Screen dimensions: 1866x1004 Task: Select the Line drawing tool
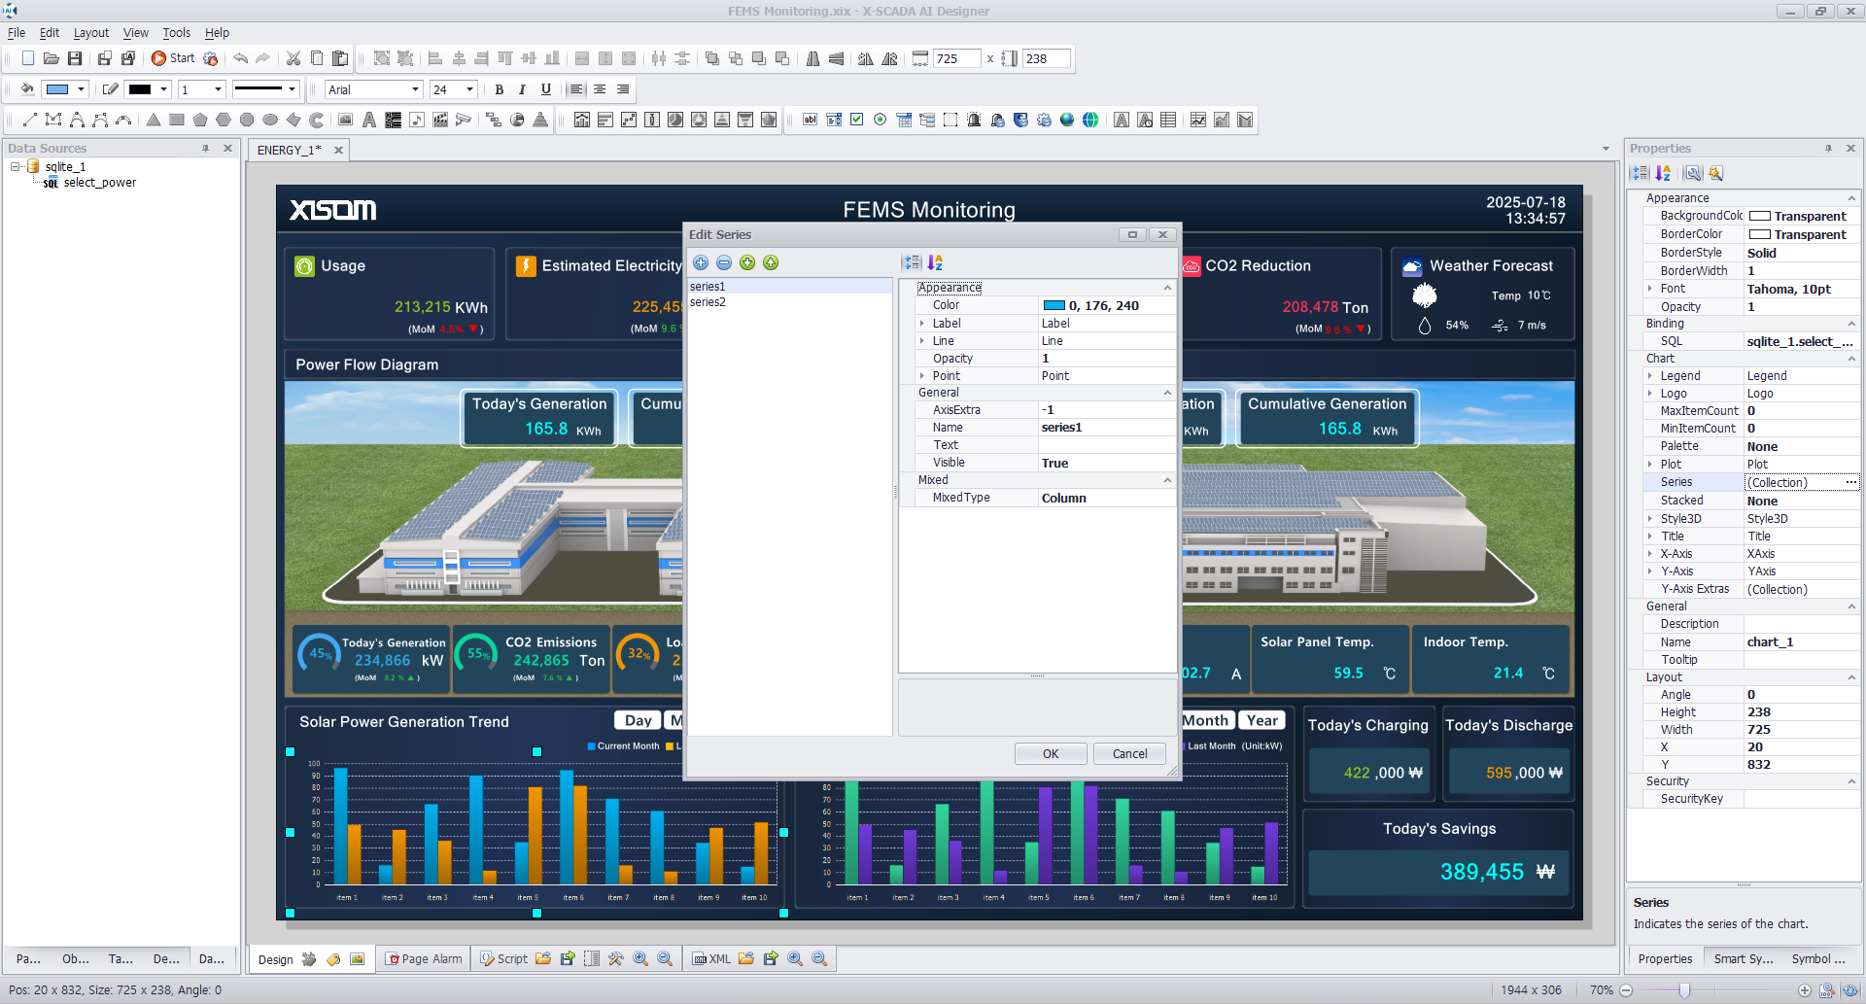(29, 120)
